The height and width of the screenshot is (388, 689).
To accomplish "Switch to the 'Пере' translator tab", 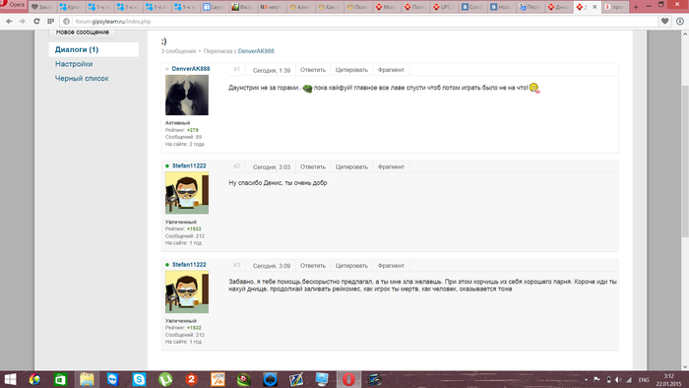I will (x=530, y=7).
